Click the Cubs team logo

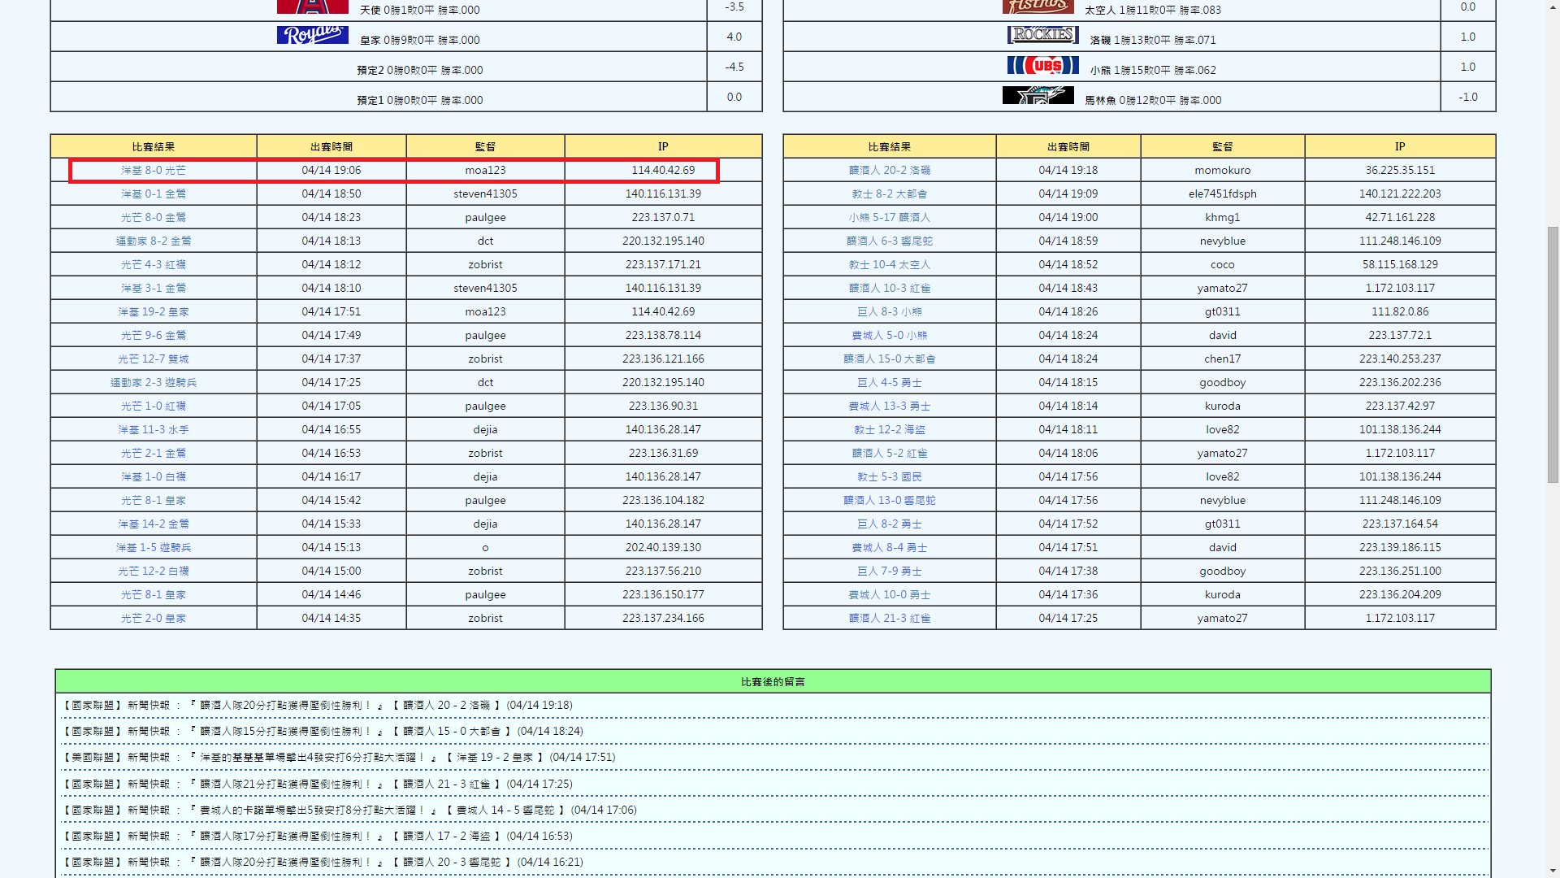point(1042,66)
